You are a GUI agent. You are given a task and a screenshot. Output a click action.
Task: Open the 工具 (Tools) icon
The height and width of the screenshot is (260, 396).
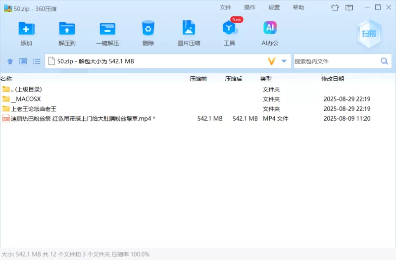[x=229, y=28]
